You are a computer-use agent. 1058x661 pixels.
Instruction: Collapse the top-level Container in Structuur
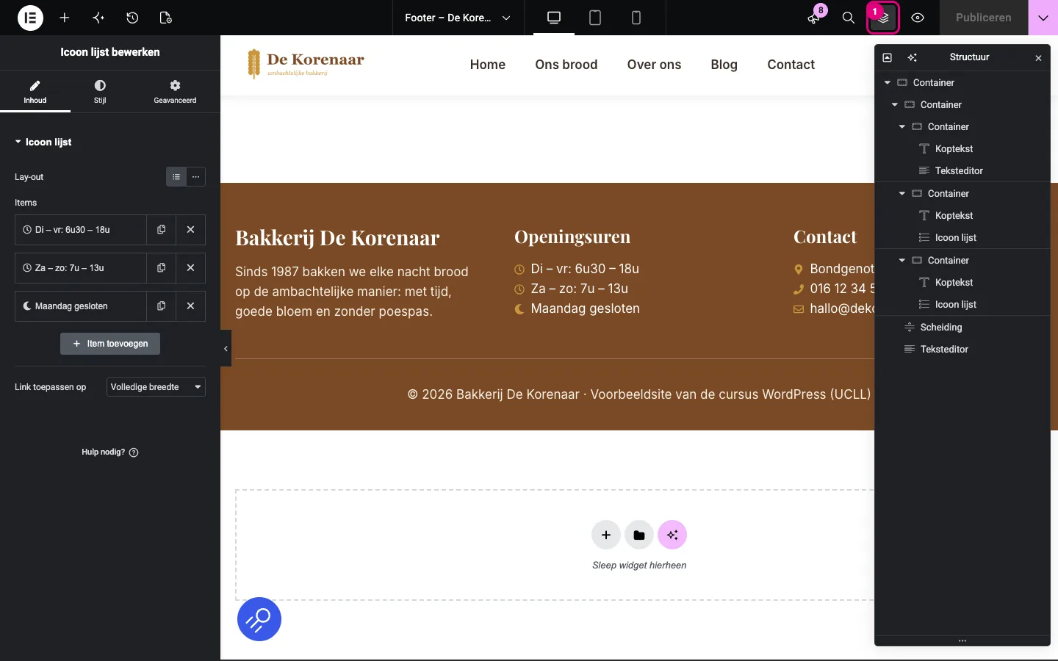point(888,83)
